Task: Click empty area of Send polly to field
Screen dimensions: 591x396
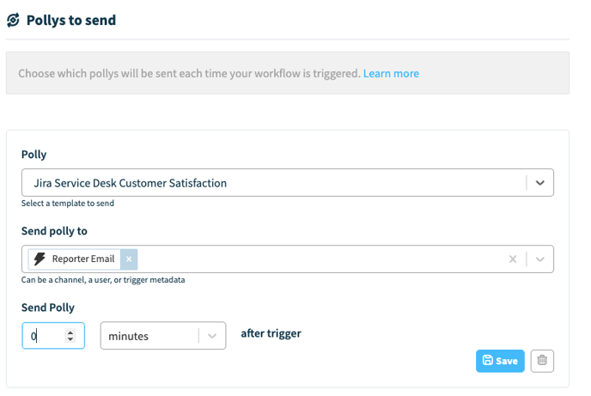Action: [318, 259]
